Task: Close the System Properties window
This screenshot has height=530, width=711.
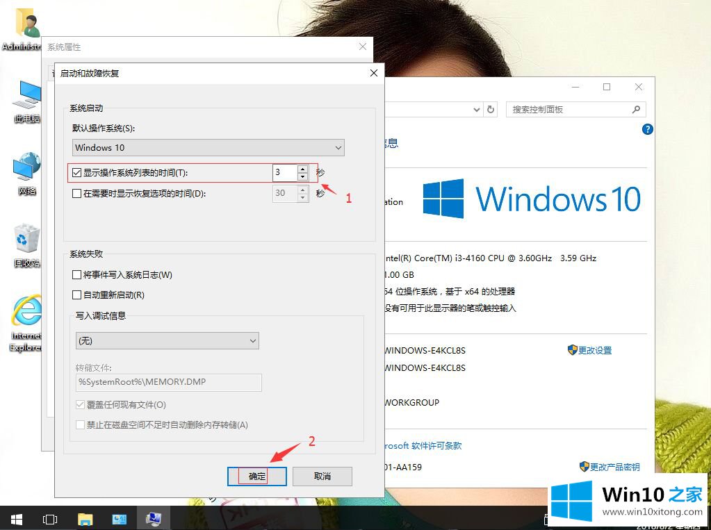Action: click(362, 47)
